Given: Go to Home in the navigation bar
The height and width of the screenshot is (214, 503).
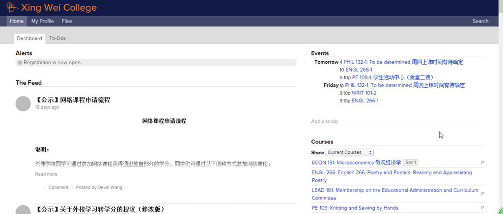Looking at the screenshot, I should coord(17,21).
